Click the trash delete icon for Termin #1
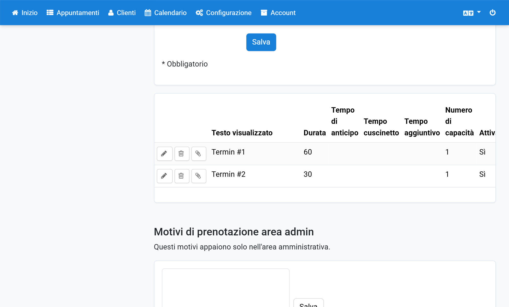The image size is (509, 307). click(182, 153)
